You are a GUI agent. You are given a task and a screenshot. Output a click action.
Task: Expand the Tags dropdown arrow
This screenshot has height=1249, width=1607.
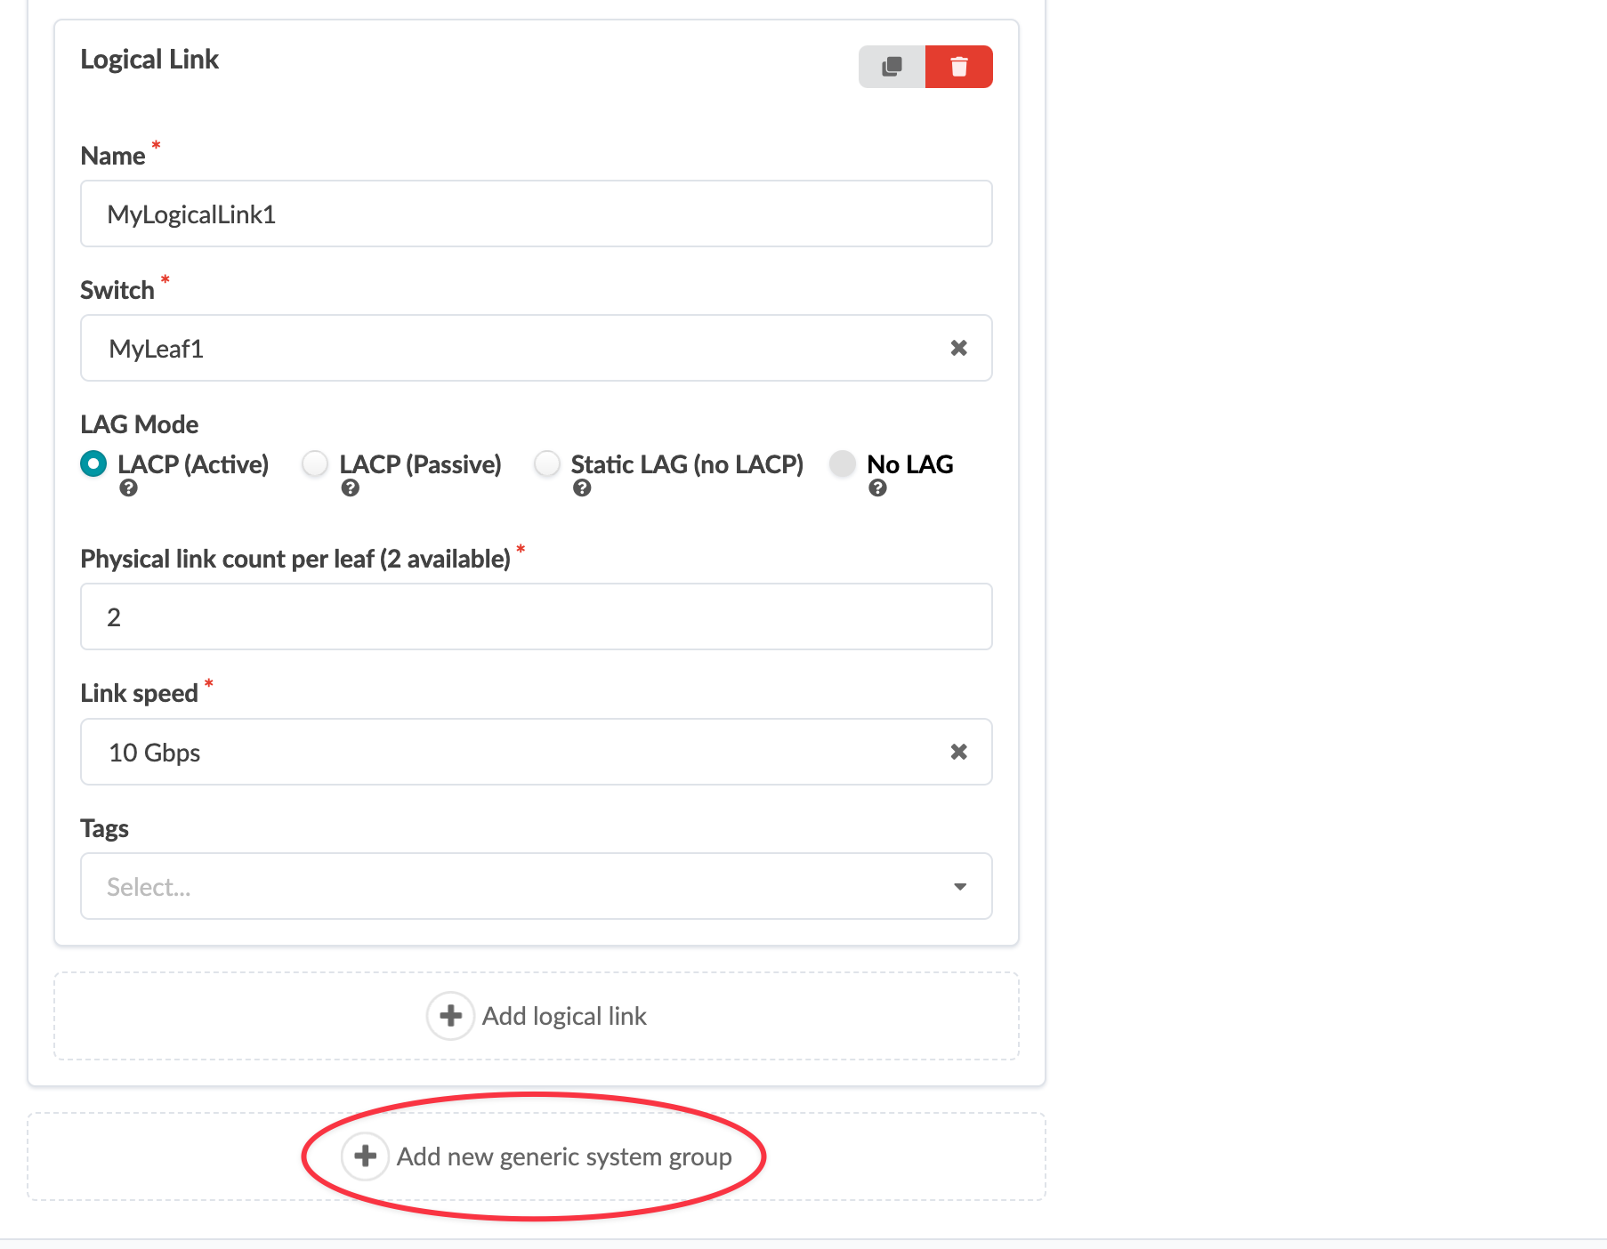959,886
